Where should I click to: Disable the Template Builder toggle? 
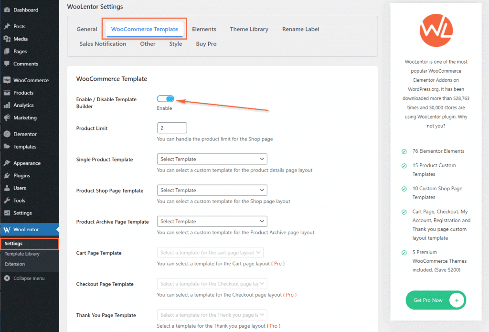165,98
